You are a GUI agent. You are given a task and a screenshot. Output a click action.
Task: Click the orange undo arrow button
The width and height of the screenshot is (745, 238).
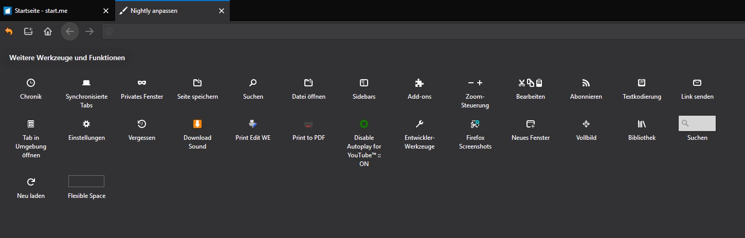pyautogui.click(x=9, y=31)
